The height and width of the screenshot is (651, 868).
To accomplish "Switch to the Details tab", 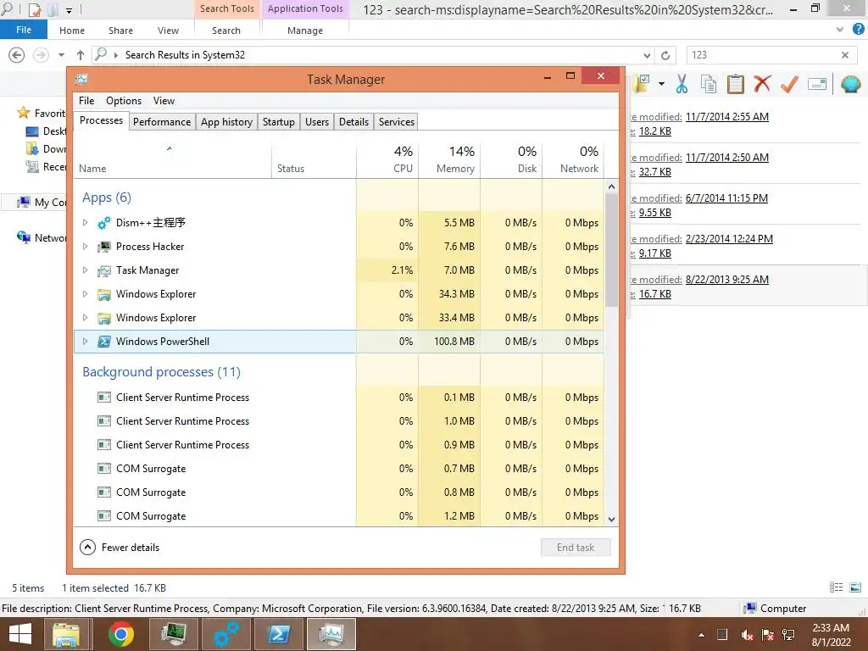I will pos(353,122).
